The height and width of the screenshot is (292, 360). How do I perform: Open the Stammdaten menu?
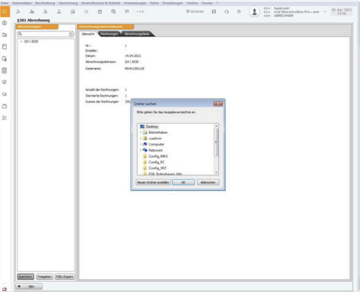22,3
